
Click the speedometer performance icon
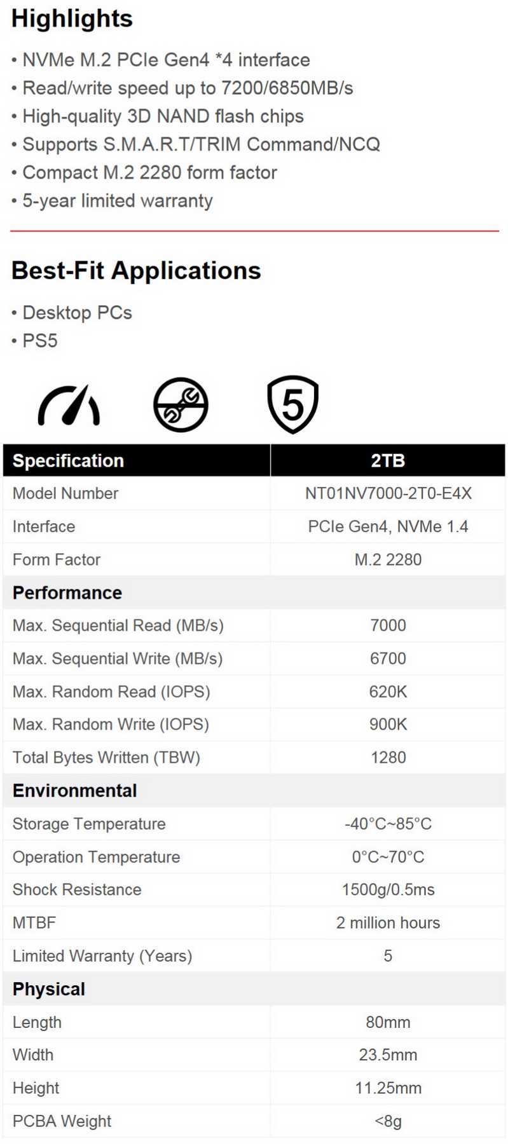(x=69, y=405)
